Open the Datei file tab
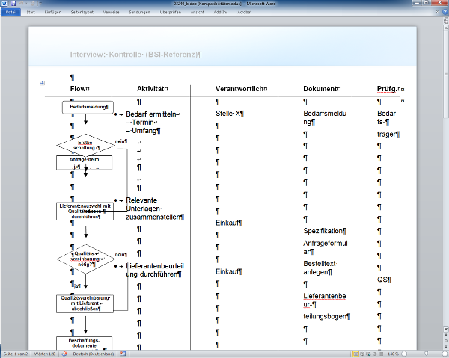 coord(10,13)
